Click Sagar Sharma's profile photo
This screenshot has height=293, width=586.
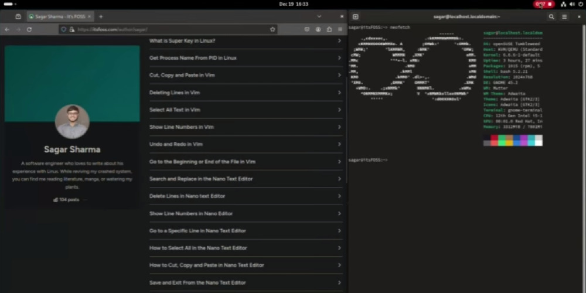tap(72, 121)
